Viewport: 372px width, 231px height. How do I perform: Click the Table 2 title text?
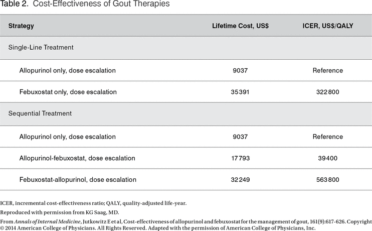click(85, 5)
